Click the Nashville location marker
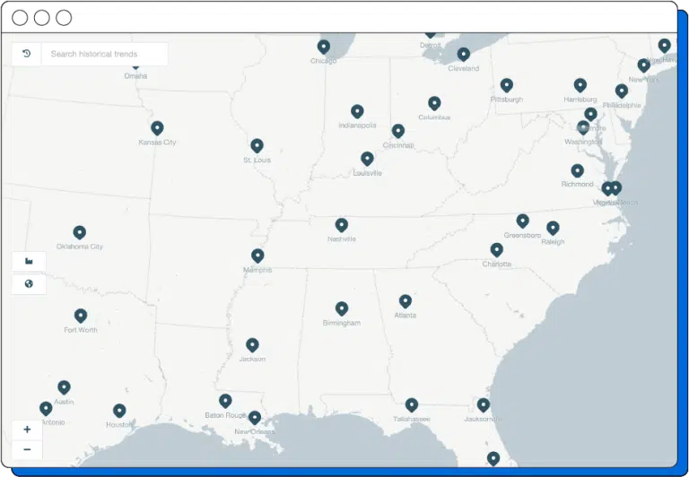The image size is (689, 477). 342,225
